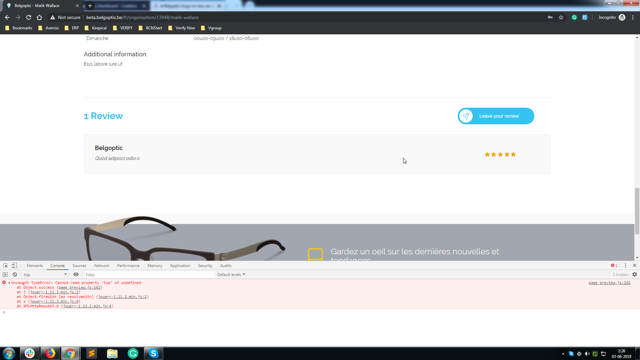Click the browser home icon
Image resolution: width=640 pixels, height=360 pixels.
pos(39,17)
